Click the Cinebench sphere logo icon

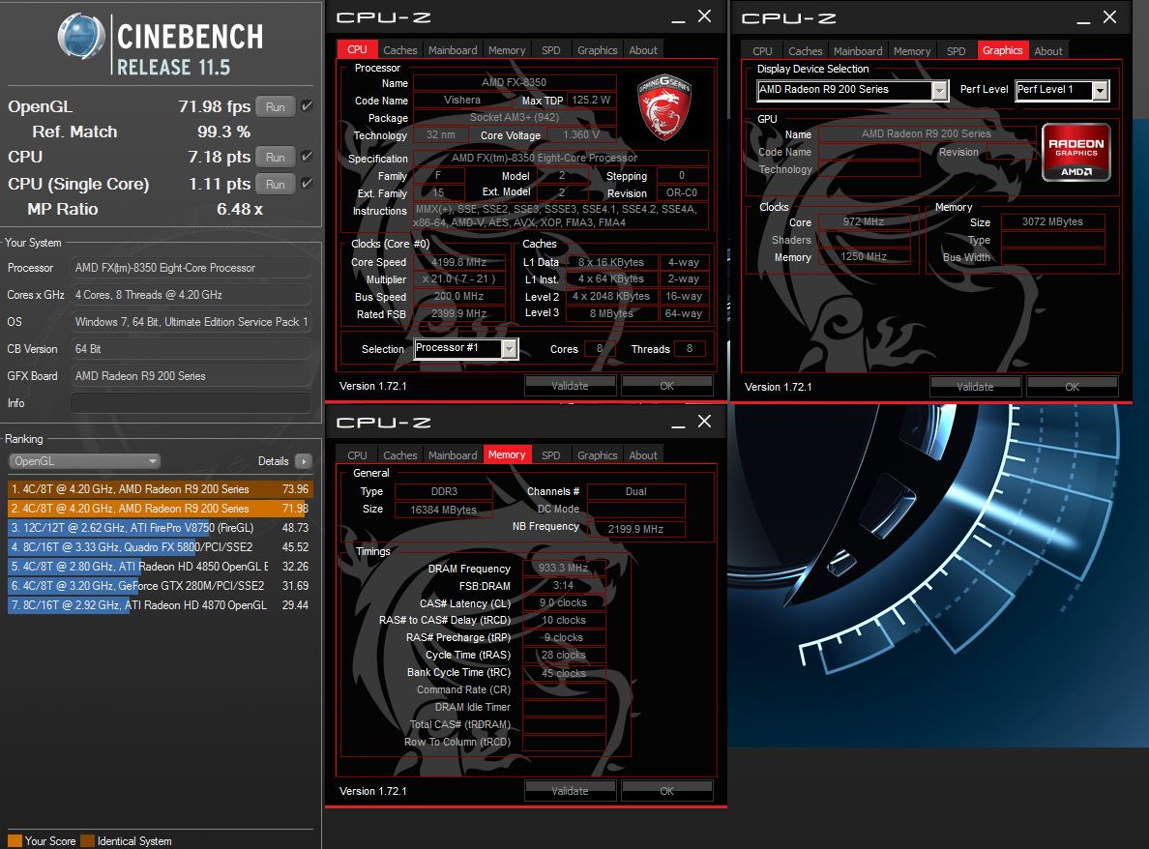pyautogui.click(x=80, y=36)
